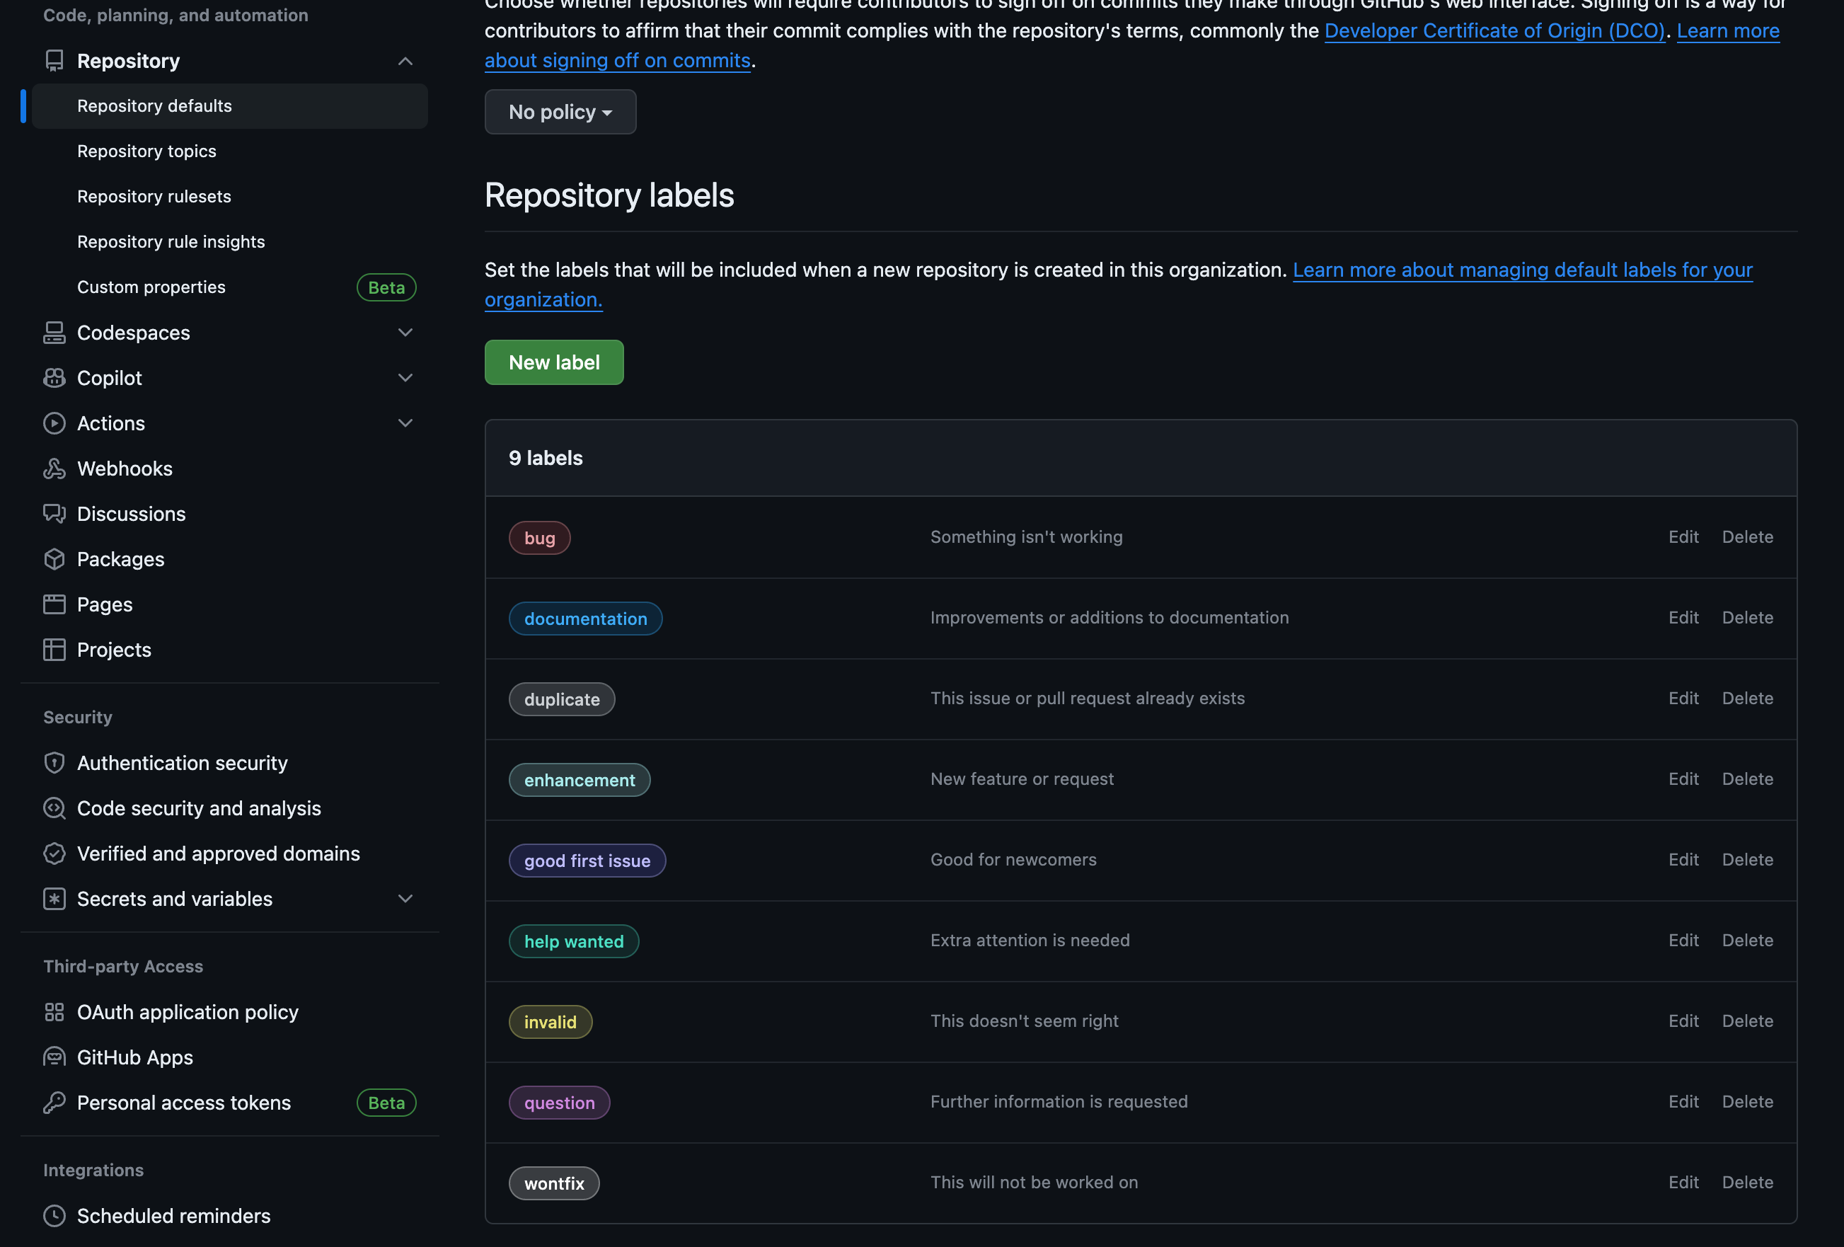Click the Personal access tokens key icon

[54, 1103]
